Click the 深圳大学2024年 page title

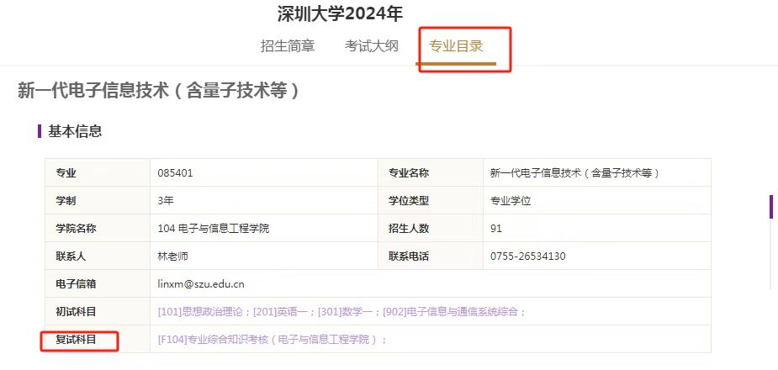pos(340,13)
